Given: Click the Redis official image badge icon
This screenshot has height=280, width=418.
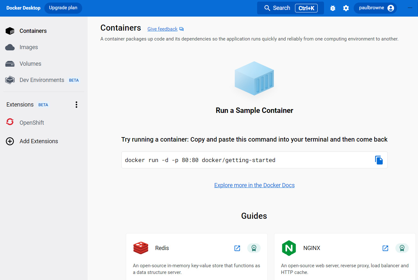Looking at the screenshot, I should tap(254, 248).
